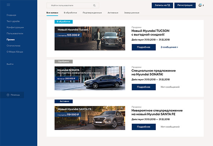
Task: Click the search magnifier icon
Action: (94, 5)
